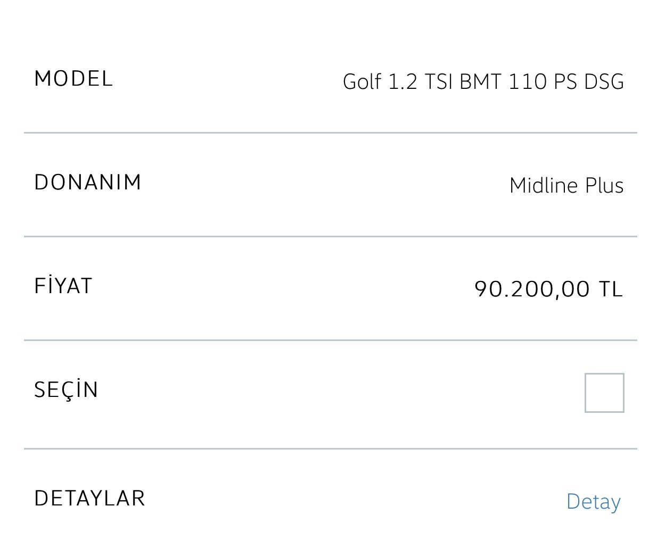Screen dimensions: 649x548
Task: Click the TL currency text
Action: click(x=611, y=289)
